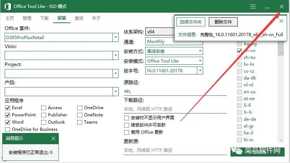The height and width of the screenshot is (163, 290).
Task: Expand the 版本号 dropdown arrow
Action: [200, 70]
